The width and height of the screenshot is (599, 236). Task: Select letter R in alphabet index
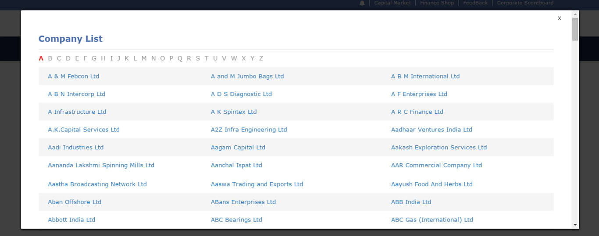(189, 58)
